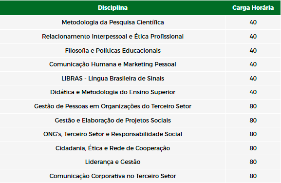Click the 40 hours for Metodologia da Pesquisa
Image resolution: width=281 pixels, height=183 pixels.
click(x=253, y=22)
